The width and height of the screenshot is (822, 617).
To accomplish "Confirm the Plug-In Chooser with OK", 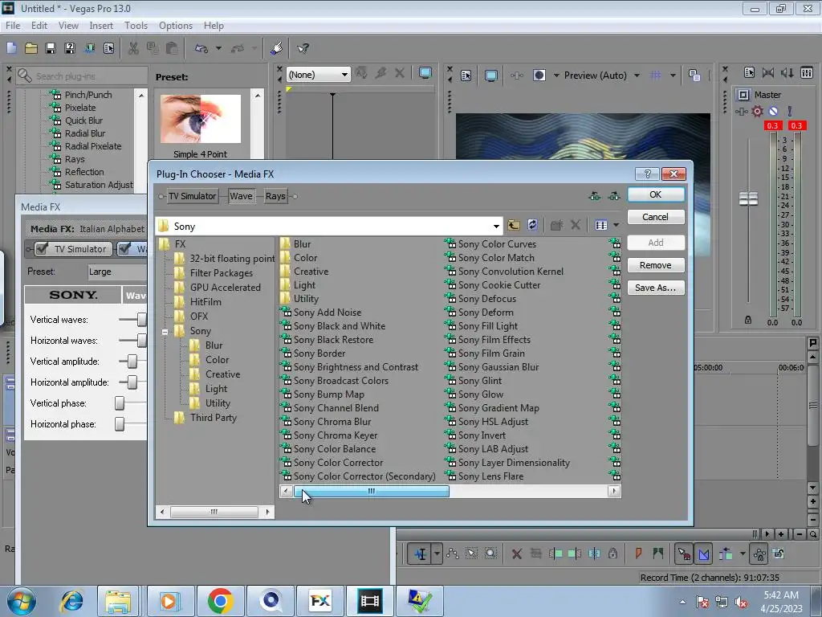I will coord(656,194).
